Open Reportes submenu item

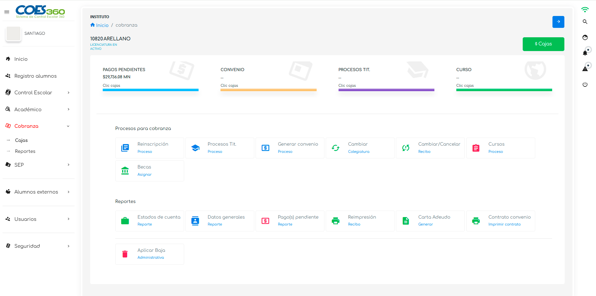25,151
